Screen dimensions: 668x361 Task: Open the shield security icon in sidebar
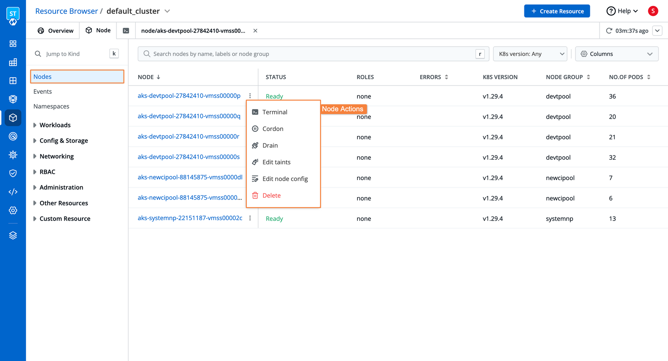pyautogui.click(x=13, y=173)
